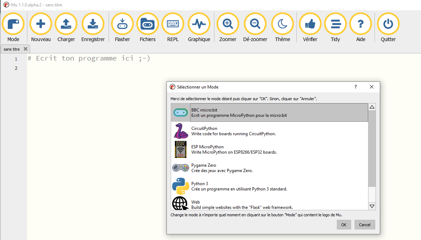Screen dimensions: 421x240
Task: Click the dialog help question mark
Action: point(355,87)
